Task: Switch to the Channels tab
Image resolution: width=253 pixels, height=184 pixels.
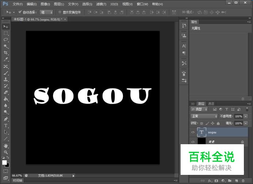Action: pyautogui.click(x=211, y=104)
